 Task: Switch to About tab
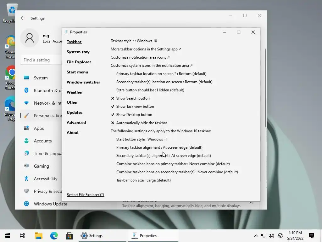73,133
